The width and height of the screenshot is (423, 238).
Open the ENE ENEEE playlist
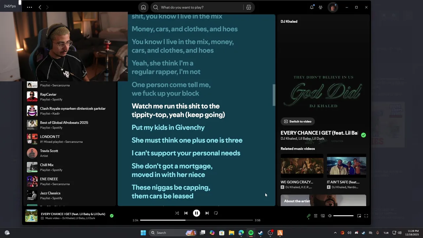pyautogui.click(x=69, y=181)
